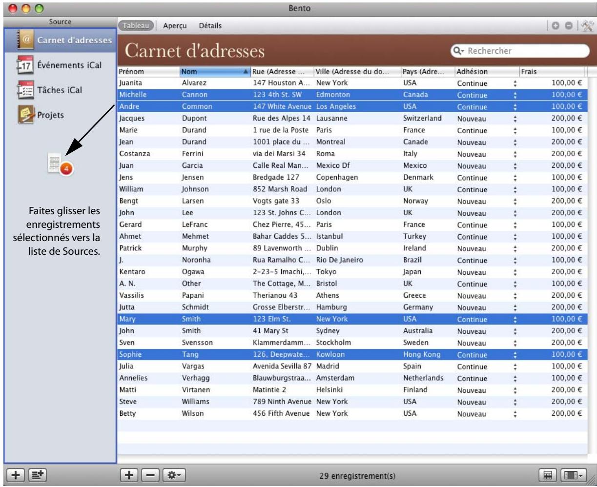This screenshot has height=487, width=597.
Task: Click the name Juanita in first row
Action: (129, 83)
